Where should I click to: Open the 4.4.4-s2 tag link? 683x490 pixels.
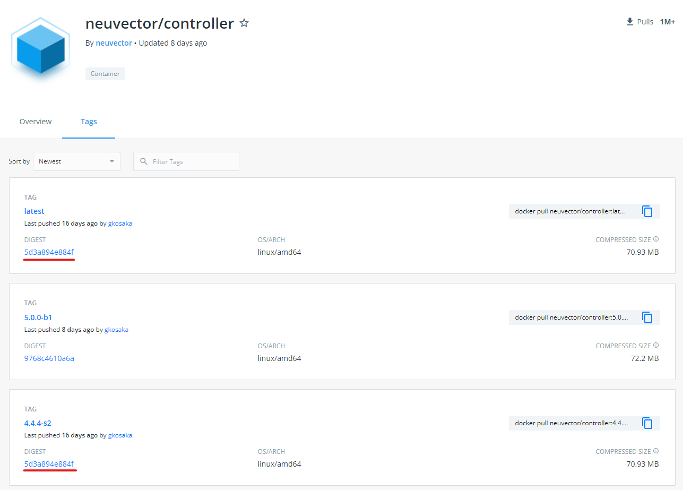38,423
